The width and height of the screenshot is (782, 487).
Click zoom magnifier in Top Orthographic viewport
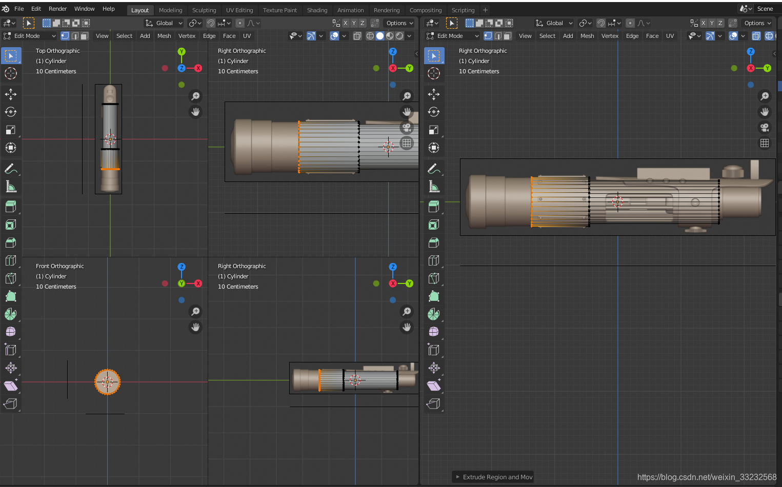click(195, 96)
